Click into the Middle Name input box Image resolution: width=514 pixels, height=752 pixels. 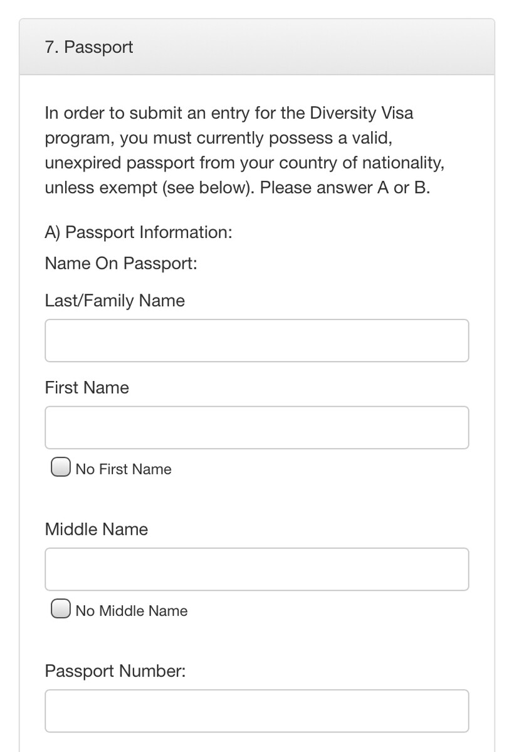(256, 569)
